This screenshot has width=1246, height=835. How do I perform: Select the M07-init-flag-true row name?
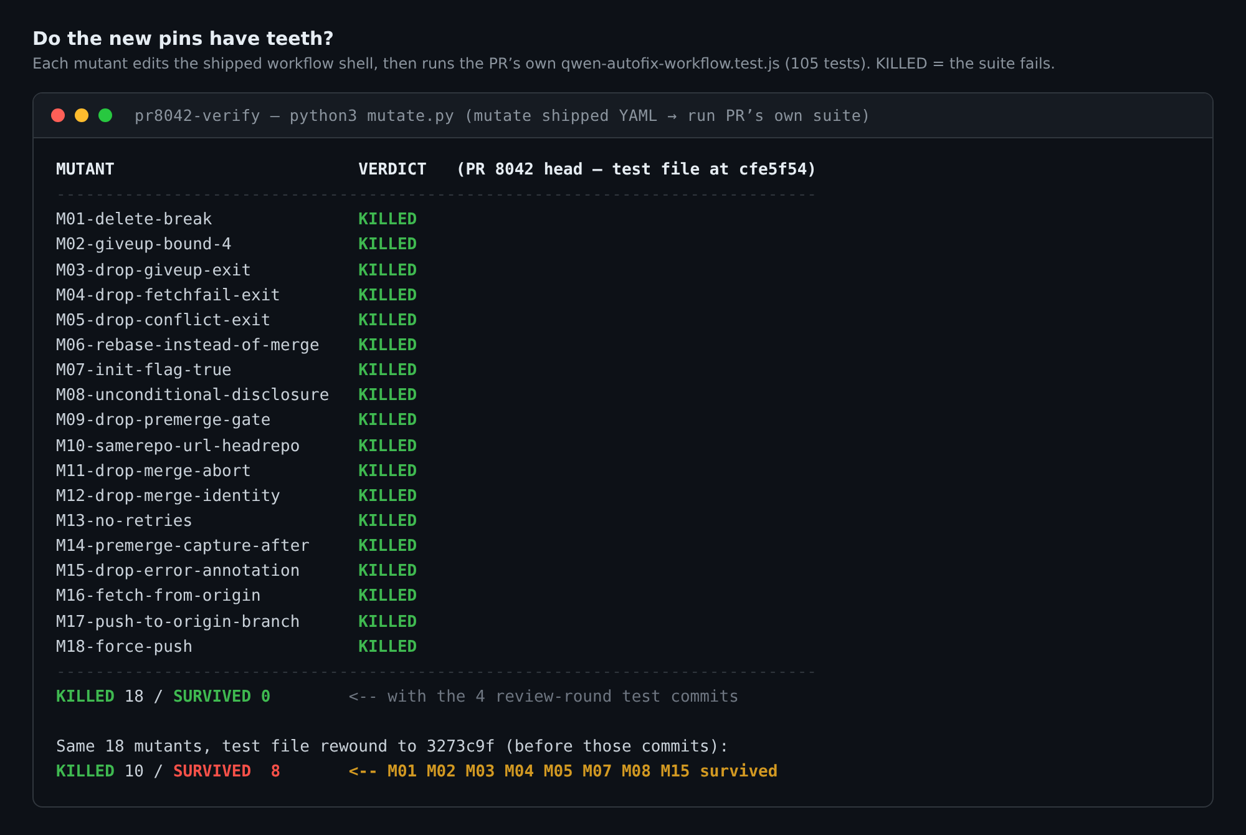tap(144, 370)
